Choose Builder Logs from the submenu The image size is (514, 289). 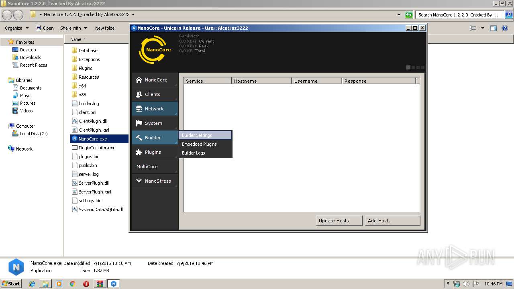pyautogui.click(x=205, y=153)
